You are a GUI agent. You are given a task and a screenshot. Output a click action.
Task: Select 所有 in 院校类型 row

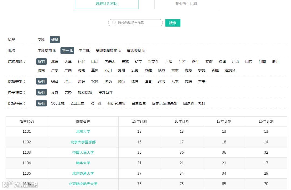(x=41, y=81)
